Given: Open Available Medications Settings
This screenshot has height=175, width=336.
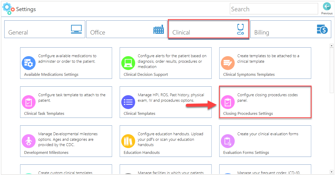Looking at the screenshot, I should pos(66,63).
